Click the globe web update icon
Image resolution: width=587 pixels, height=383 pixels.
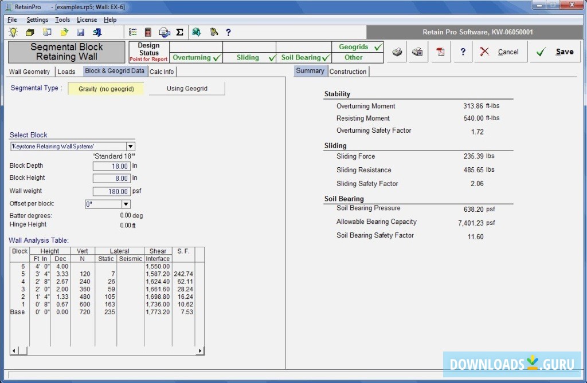(x=196, y=32)
